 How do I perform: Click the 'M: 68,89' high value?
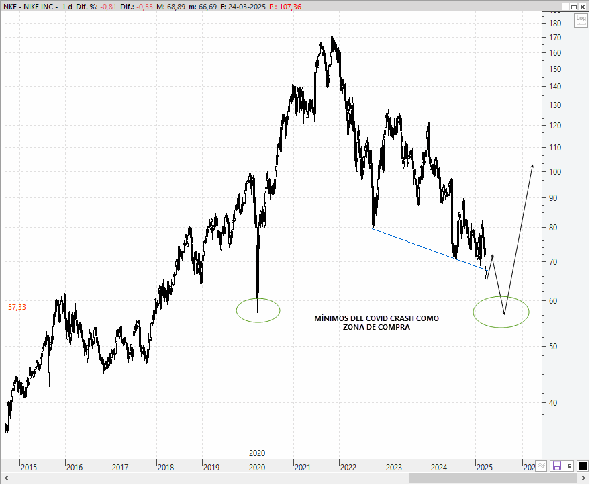click(171, 7)
